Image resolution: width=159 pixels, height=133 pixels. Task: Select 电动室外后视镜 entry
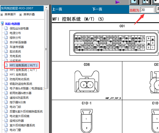pyautogui.click(x=19, y=116)
